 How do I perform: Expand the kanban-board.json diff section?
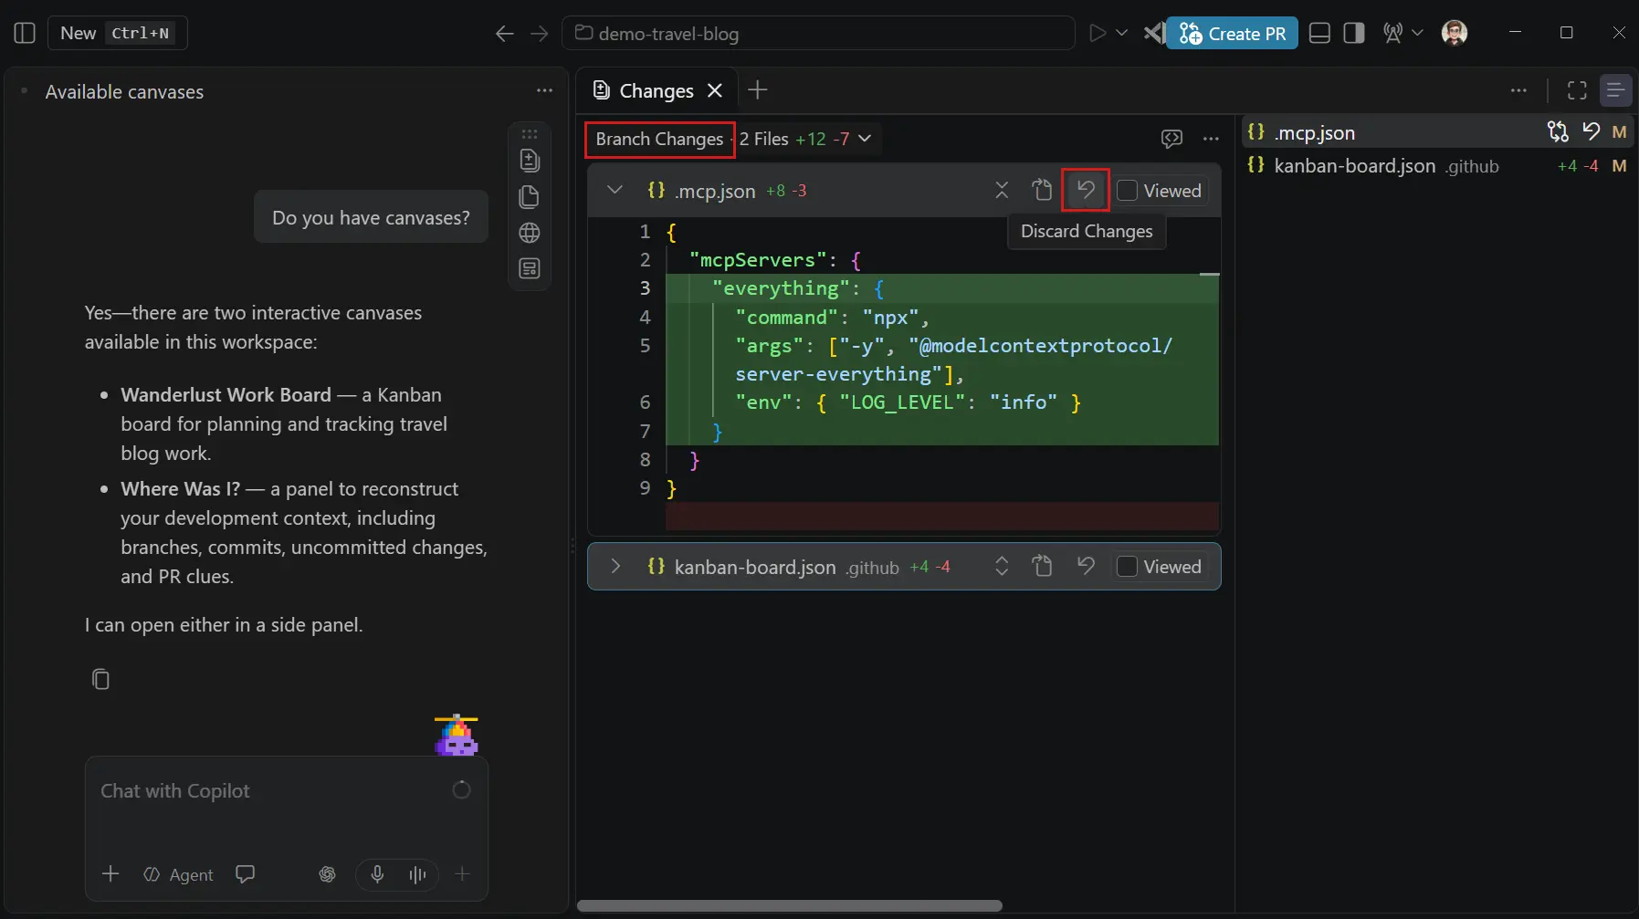[615, 567]
